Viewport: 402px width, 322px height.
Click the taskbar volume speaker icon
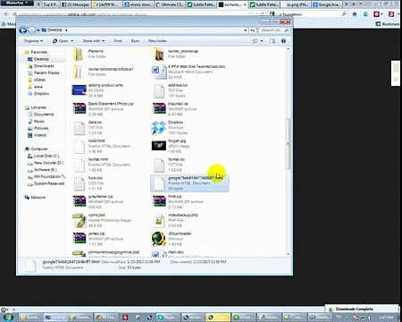coord(370,318)
